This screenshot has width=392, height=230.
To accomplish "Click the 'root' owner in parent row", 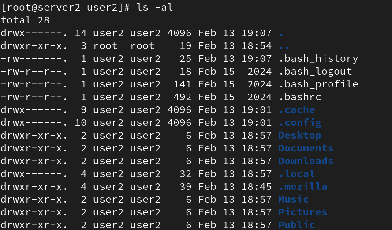I will pyautogui.click(x=105, y=46).
